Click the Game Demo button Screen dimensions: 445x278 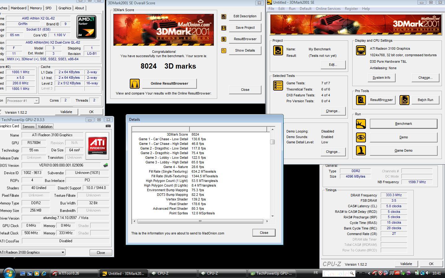(x=404, y=151)
